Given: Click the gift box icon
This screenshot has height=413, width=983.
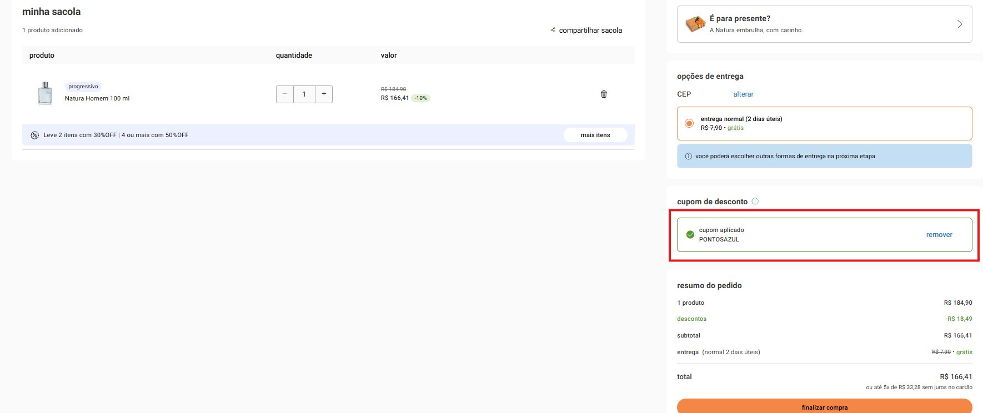Looking at the screenshot, I should coord(695,24).
